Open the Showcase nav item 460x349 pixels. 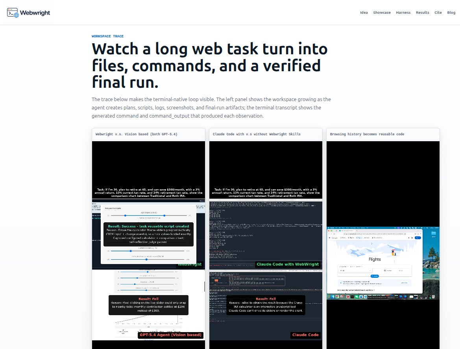point(382,13)
